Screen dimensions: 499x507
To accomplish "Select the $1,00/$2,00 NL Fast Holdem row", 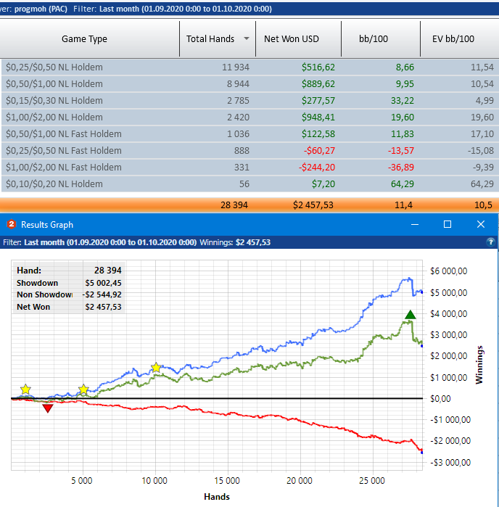I will [250, 168].
